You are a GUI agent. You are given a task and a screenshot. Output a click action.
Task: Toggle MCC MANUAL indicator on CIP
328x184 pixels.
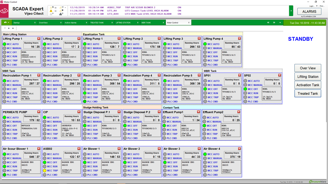[x=45, y=122]
